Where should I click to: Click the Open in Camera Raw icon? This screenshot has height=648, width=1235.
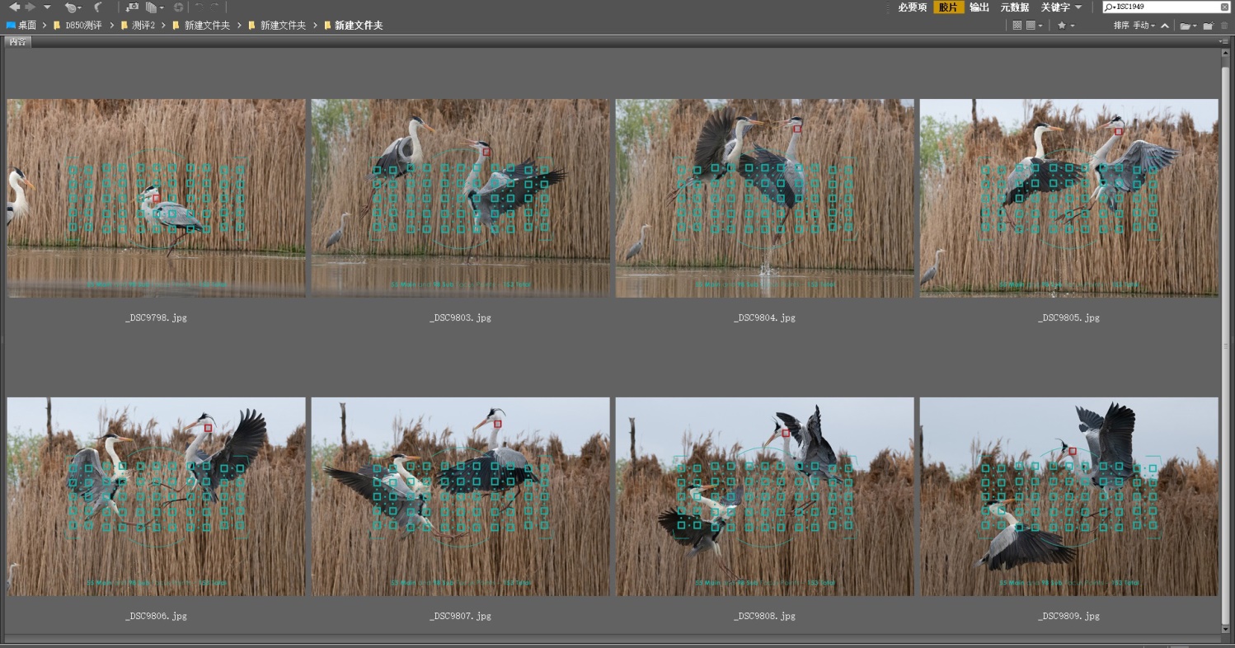point(180,7)
